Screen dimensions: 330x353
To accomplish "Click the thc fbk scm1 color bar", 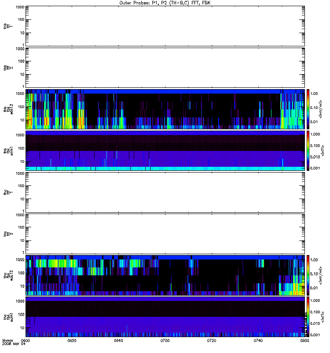I will tap(308, 317).
